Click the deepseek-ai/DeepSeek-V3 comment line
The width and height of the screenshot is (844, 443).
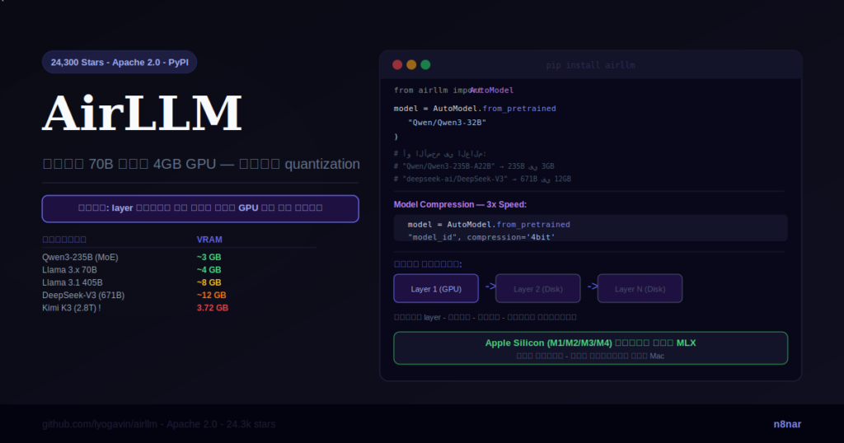tap(482, 179)
